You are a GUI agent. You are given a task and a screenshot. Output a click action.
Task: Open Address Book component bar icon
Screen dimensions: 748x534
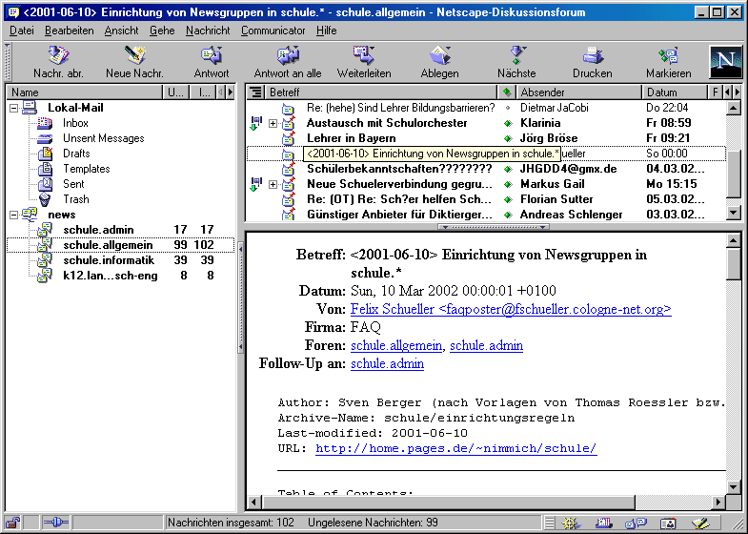668,523
